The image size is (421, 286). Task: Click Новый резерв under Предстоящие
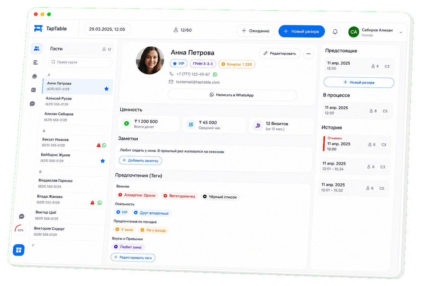click(359, 82)
